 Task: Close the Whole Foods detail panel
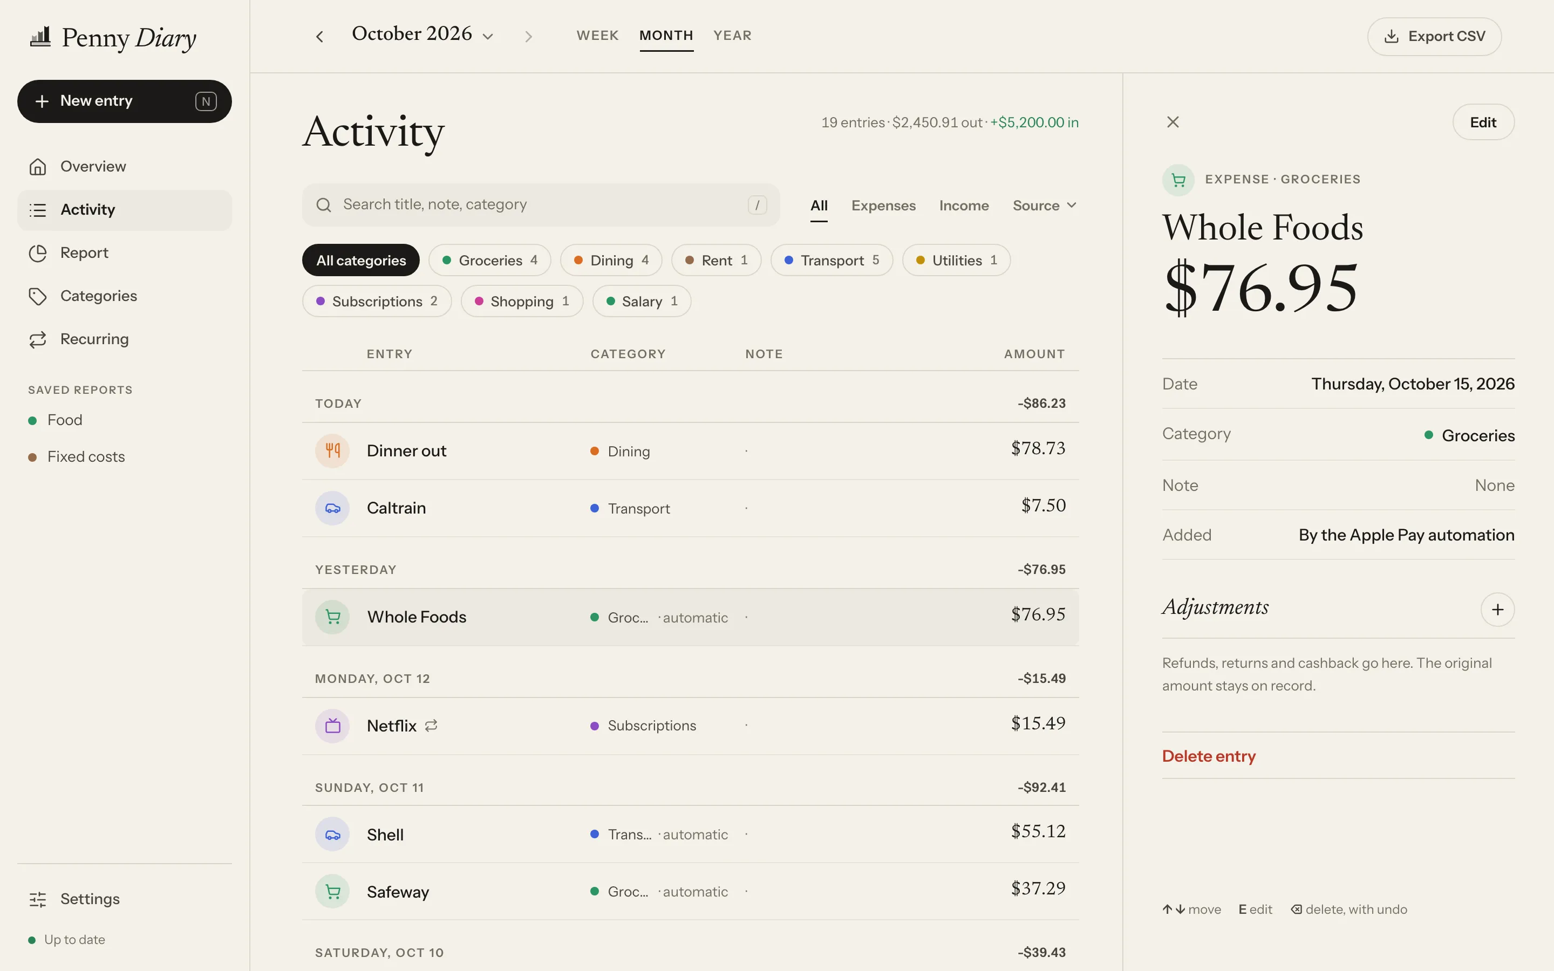click(x=1173, y=122)
